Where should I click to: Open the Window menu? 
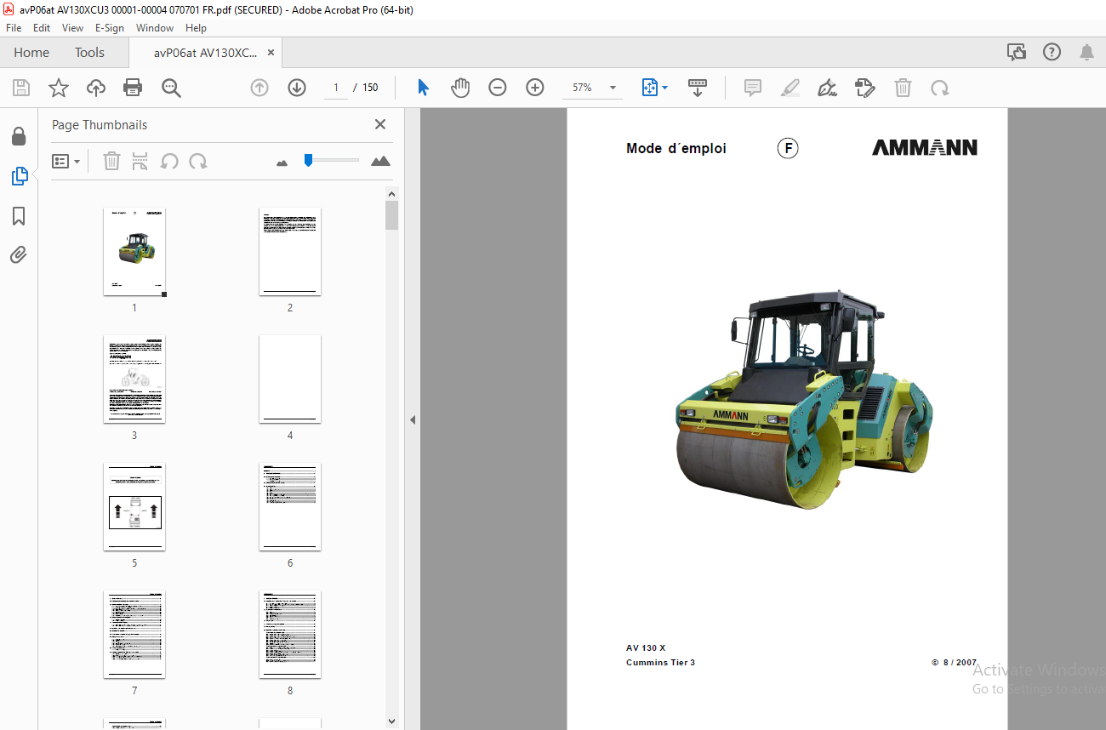155,27
